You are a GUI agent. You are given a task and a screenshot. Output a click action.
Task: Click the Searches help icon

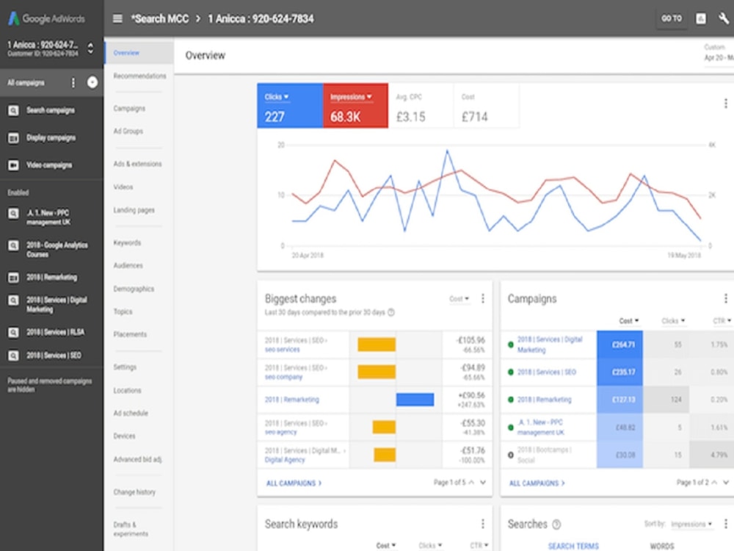coord(556,525)
